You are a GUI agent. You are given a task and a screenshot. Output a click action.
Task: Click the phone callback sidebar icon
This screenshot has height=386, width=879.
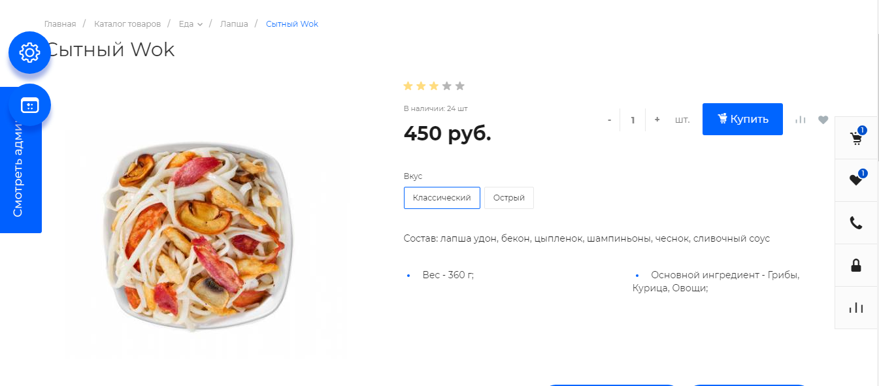click(x=856, y=223)
